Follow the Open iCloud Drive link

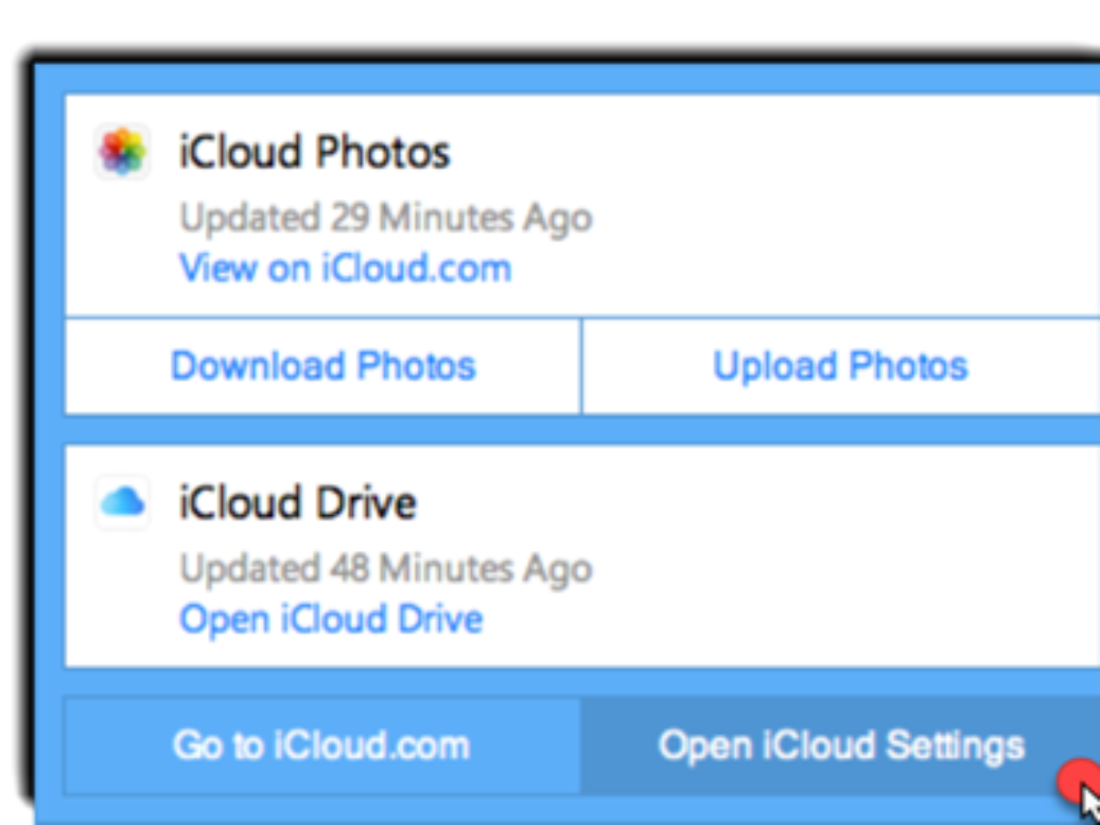click(331, 619)
